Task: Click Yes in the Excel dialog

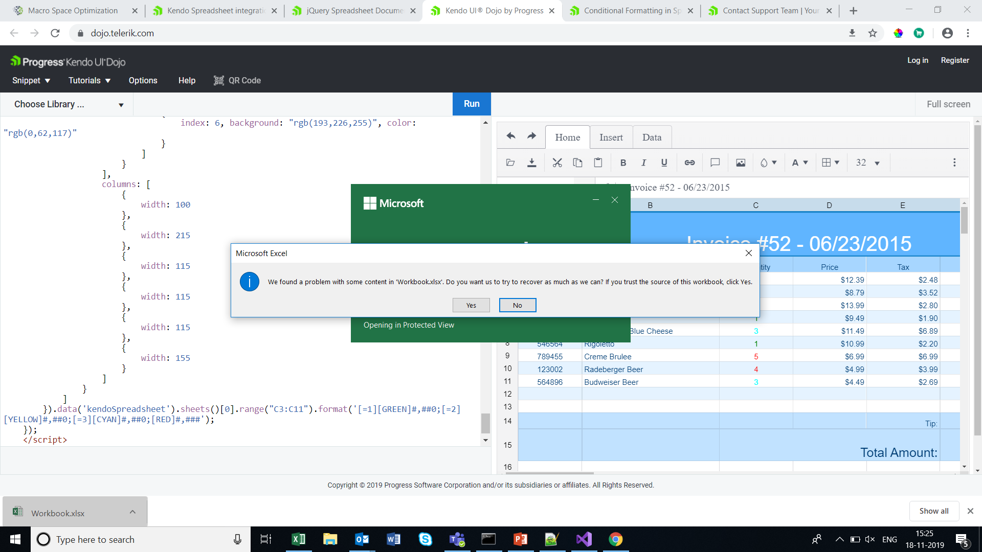Action: 471,305
